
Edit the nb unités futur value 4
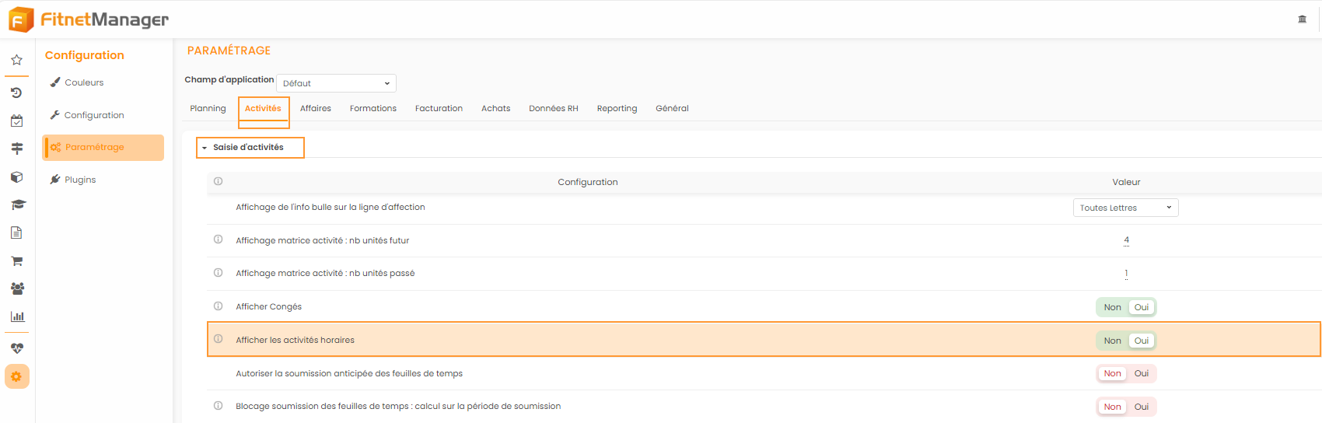tap(1126, 240)
